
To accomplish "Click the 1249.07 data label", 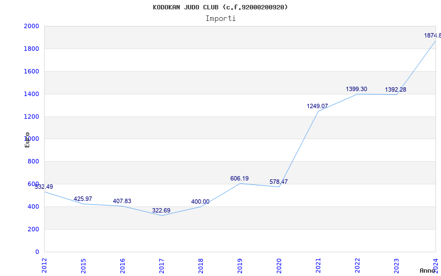I will 318,107.
